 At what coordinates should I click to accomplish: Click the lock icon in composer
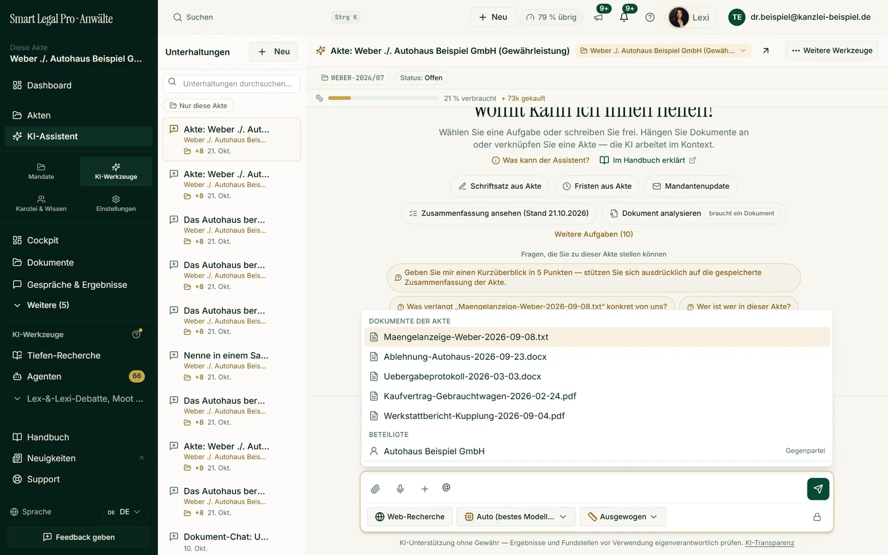click(x=817, y=517)
